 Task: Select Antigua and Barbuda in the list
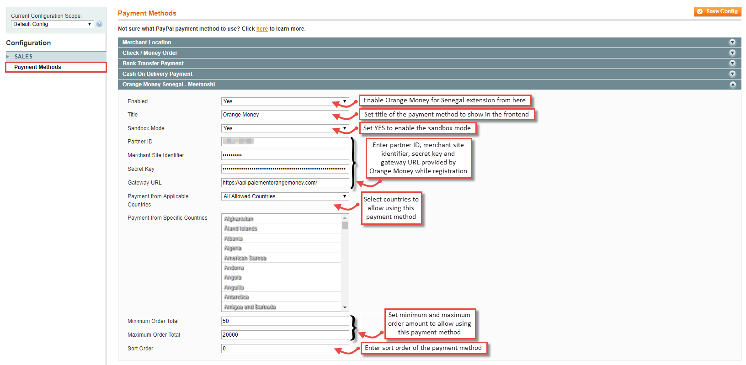(x=281, y=307)
